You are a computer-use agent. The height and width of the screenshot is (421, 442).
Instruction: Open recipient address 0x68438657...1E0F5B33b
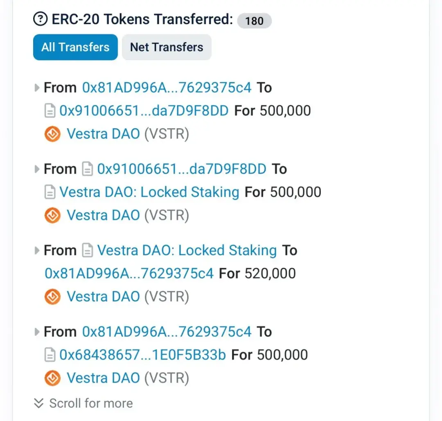click(143, 355)
